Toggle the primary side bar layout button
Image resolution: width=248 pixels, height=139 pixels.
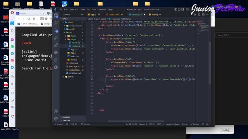(176, 9)
